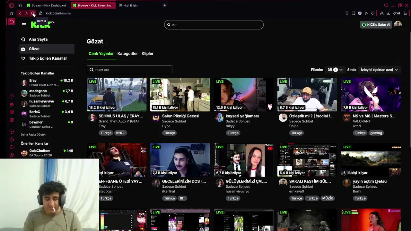
Task: Open the sidebar settings hexagon icon
Action: click(12, 155)
